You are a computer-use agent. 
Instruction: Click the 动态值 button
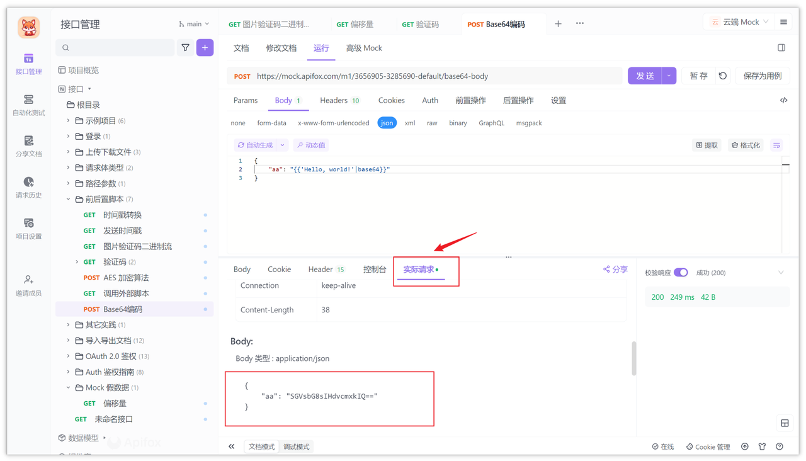[311, 145]
